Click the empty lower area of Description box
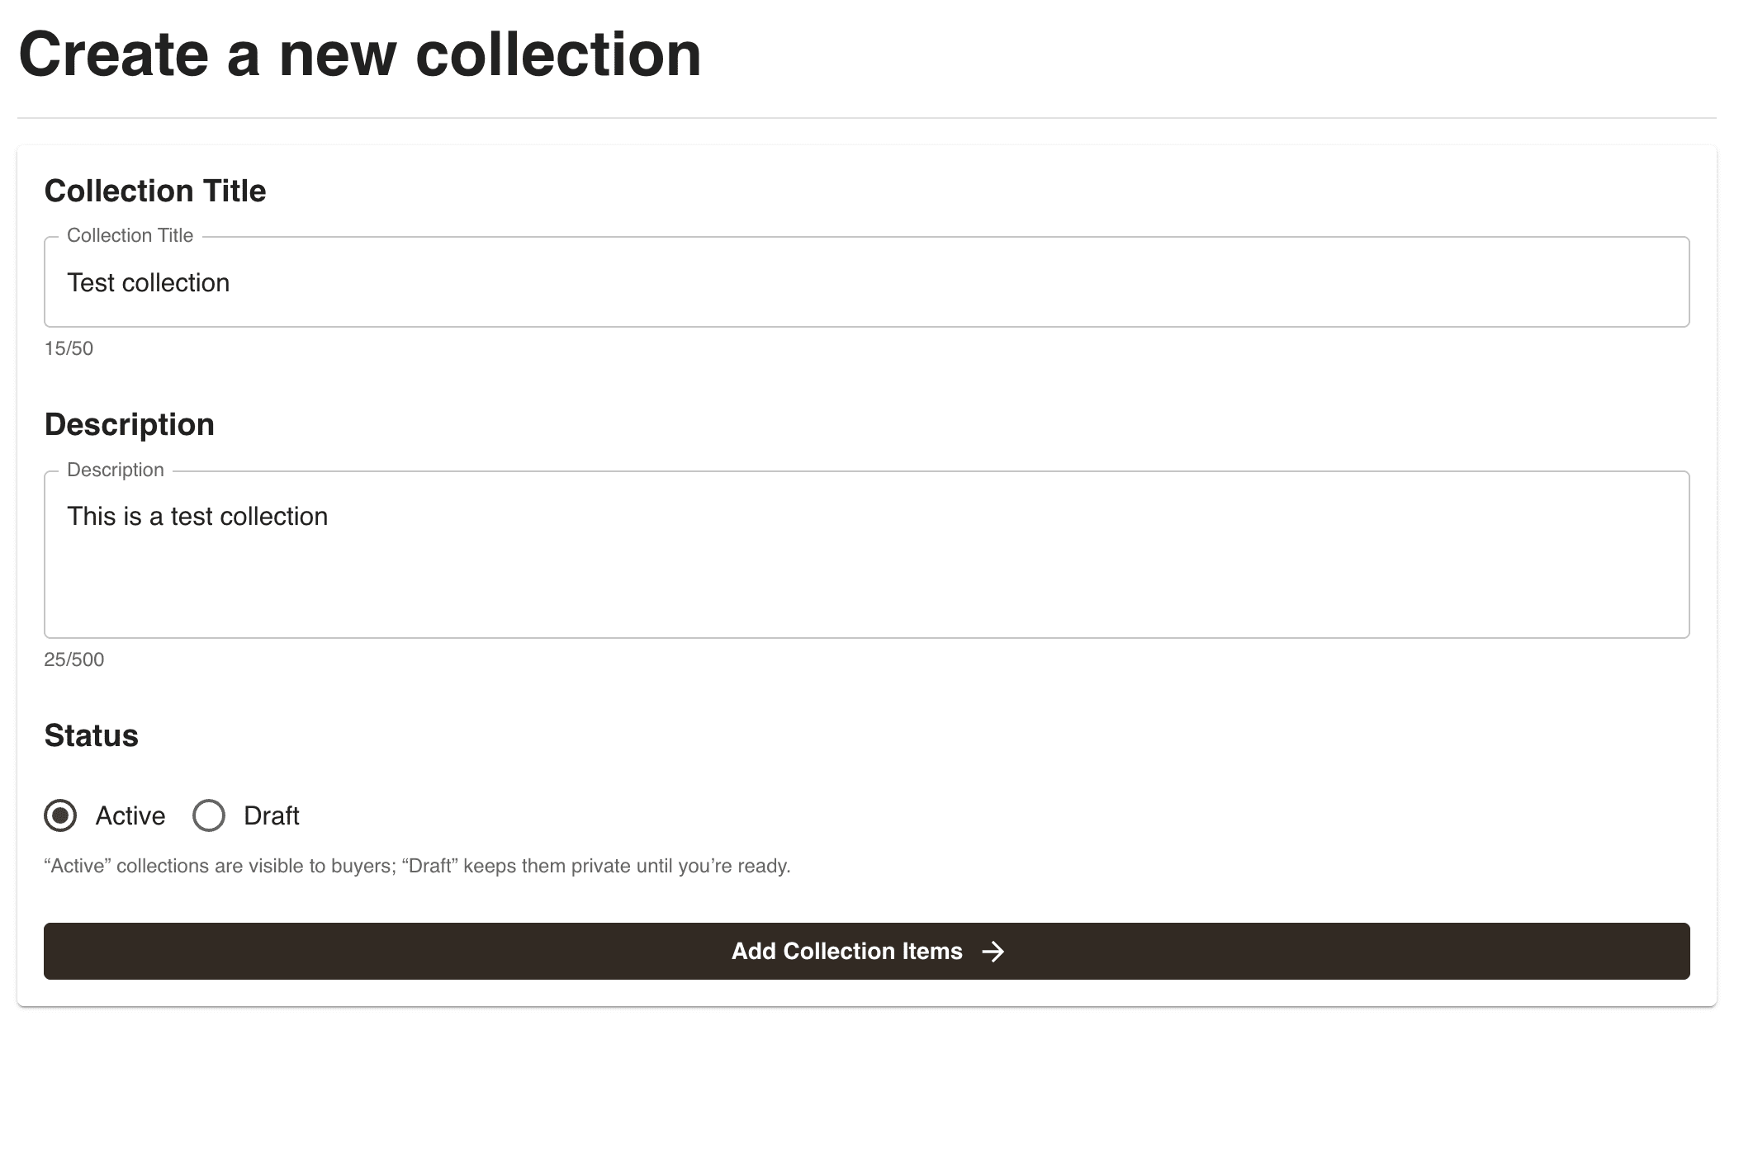Image resolution: width=1739 pixels, height=1172 pixels. coord(867,590)
